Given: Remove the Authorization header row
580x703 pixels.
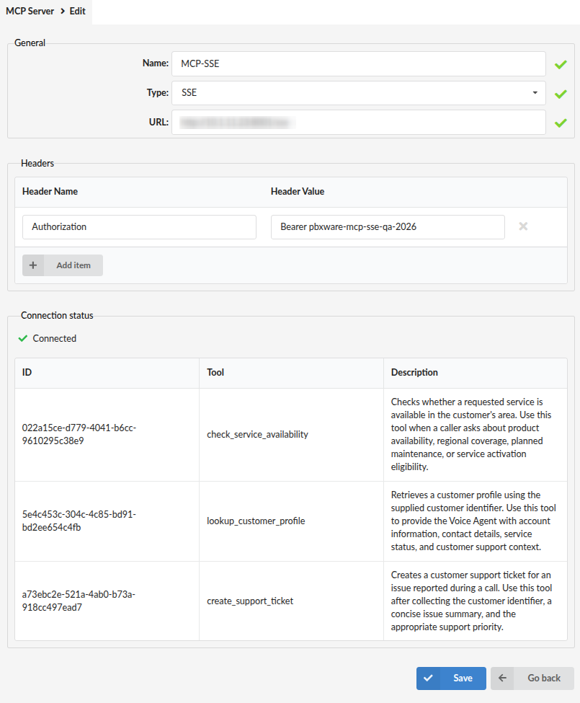Looking at the screenshot, I should pyautogui.click(x=523, y=226).
